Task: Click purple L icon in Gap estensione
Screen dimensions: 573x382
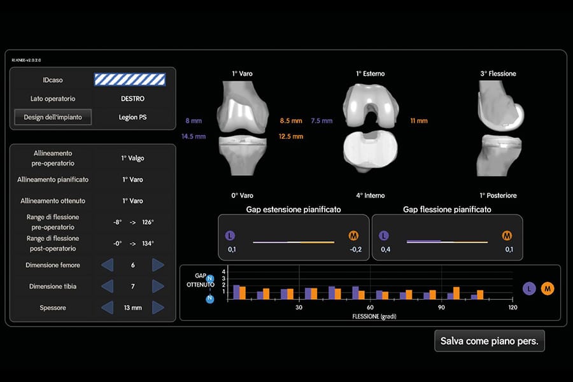Action: [x=230, y=236]
